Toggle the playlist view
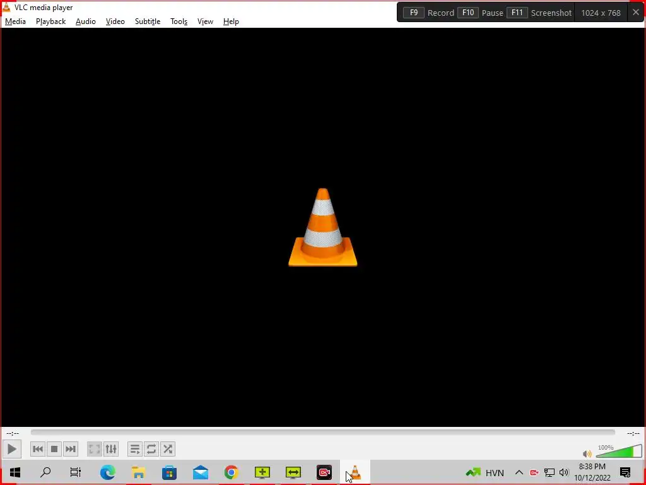Viewport: 646px width, 485px height. click(135, 449)
